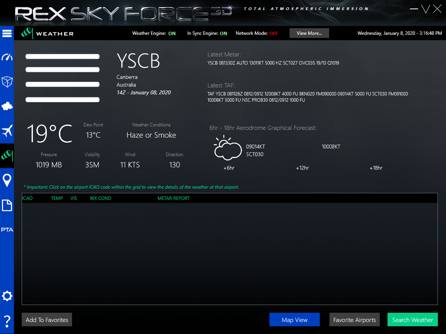Click the Canberra city name
The image size is (446, 334).
click(127, 77)
